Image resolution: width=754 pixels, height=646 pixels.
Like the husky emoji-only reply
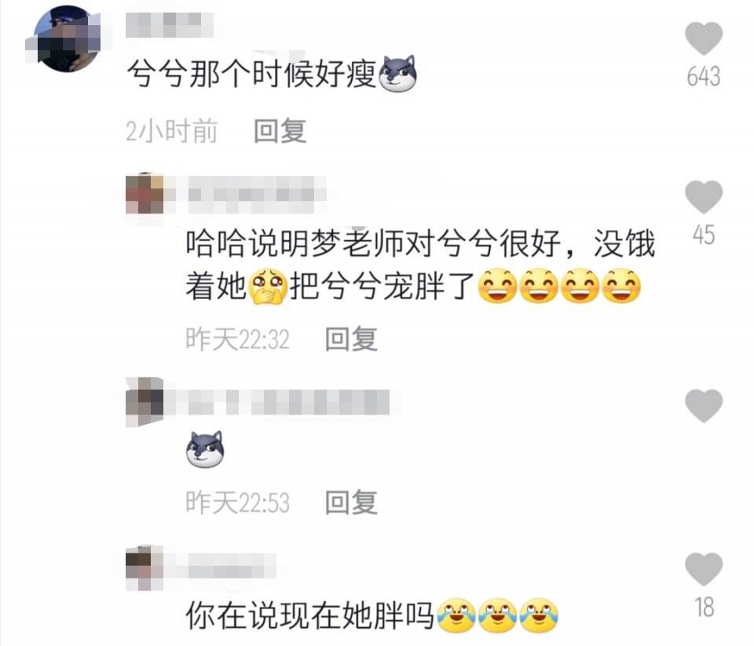tap(704, 406)
